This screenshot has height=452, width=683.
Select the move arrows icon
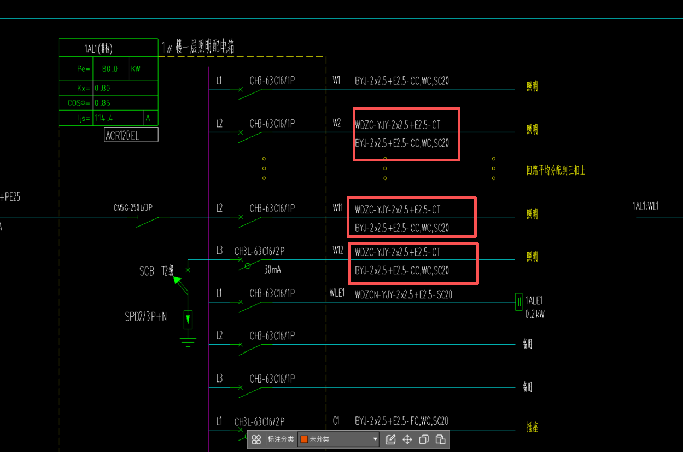[x=407, y=439]
